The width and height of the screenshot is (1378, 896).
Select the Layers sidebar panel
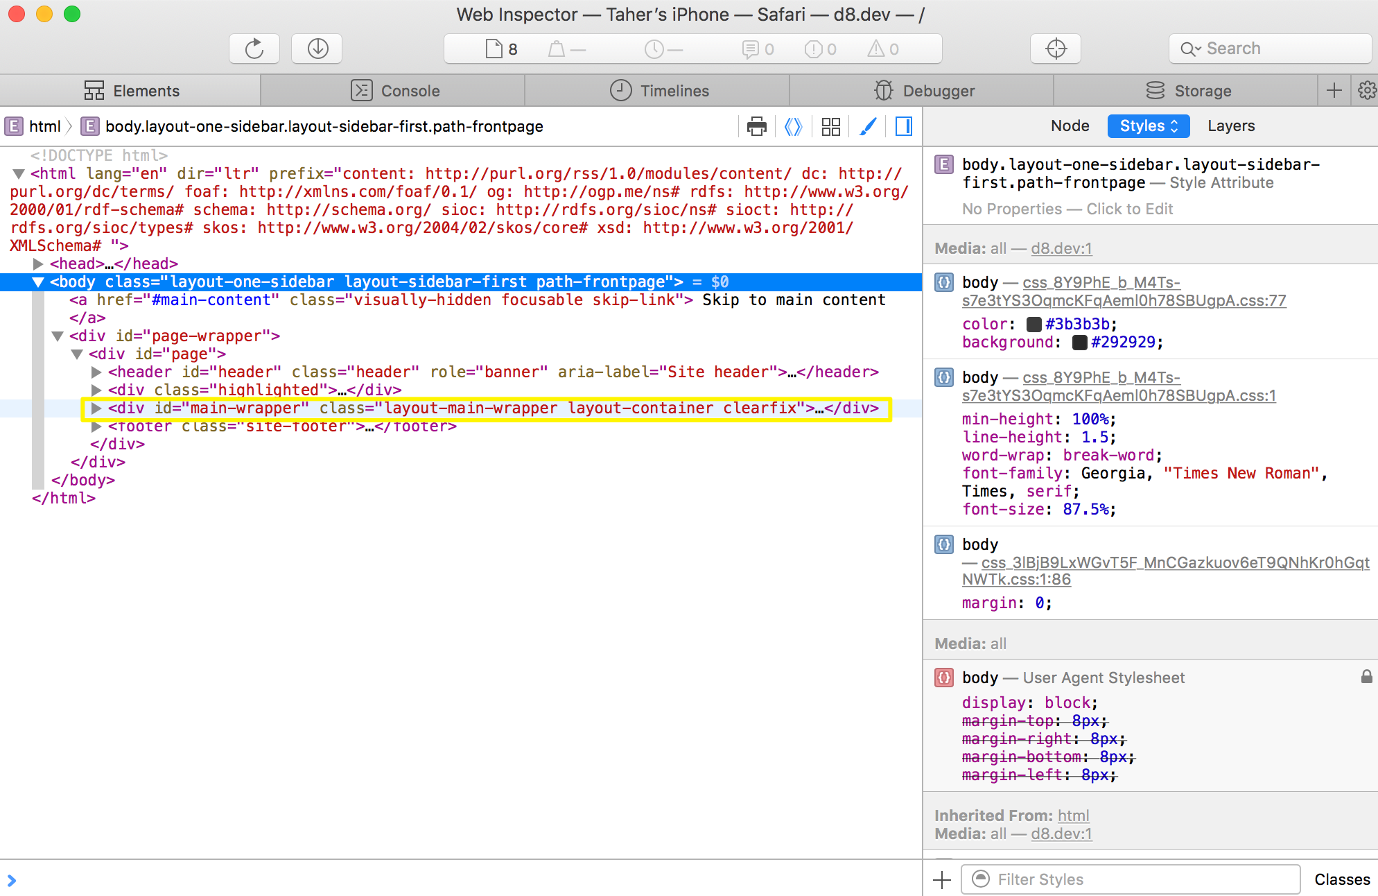(x=1231, y=126)
